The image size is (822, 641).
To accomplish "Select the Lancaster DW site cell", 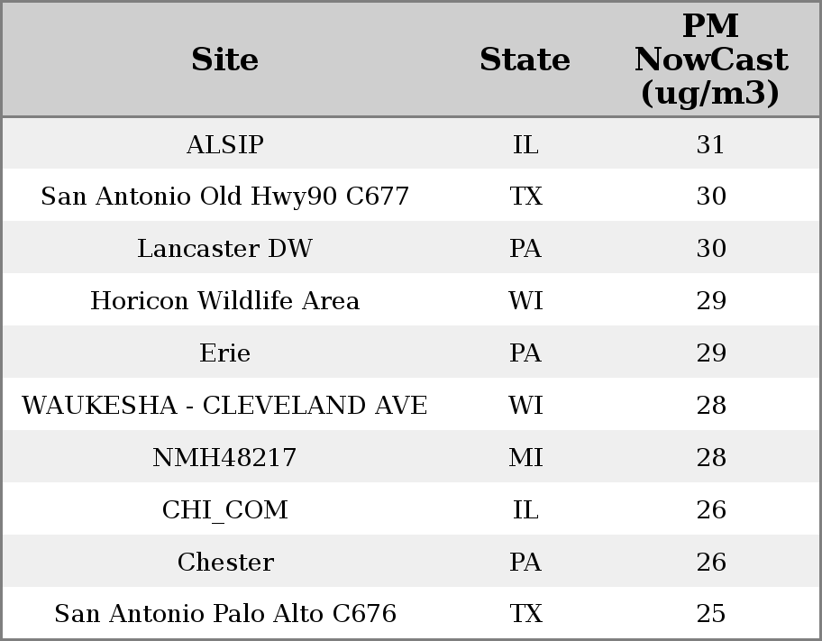I will point(224,249).
